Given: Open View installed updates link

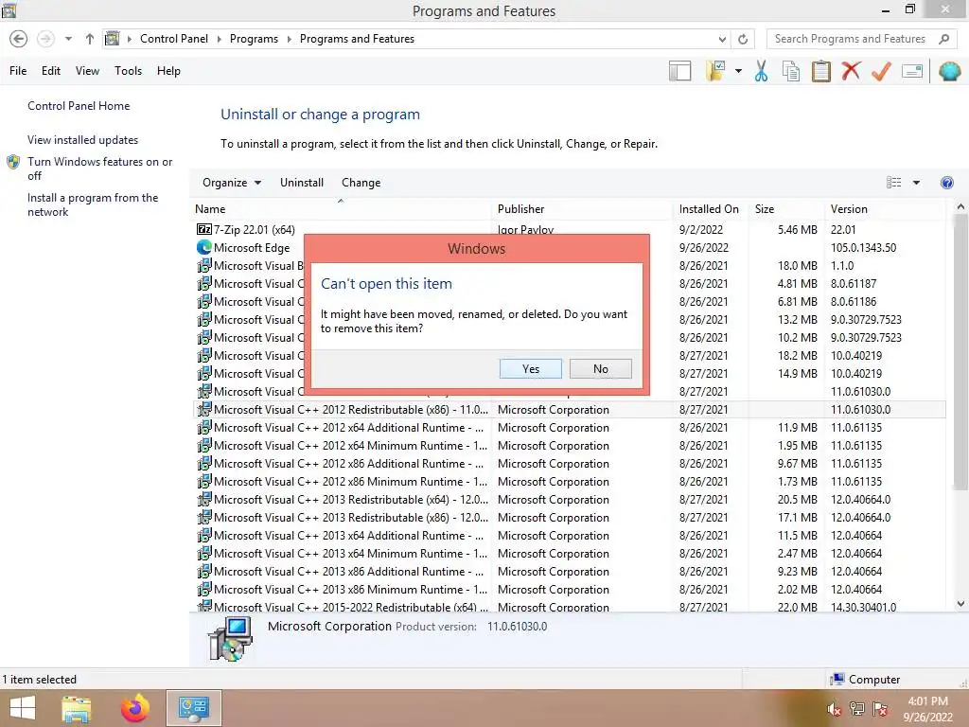Looking at the screenshot, I should [x=83, y=140].
